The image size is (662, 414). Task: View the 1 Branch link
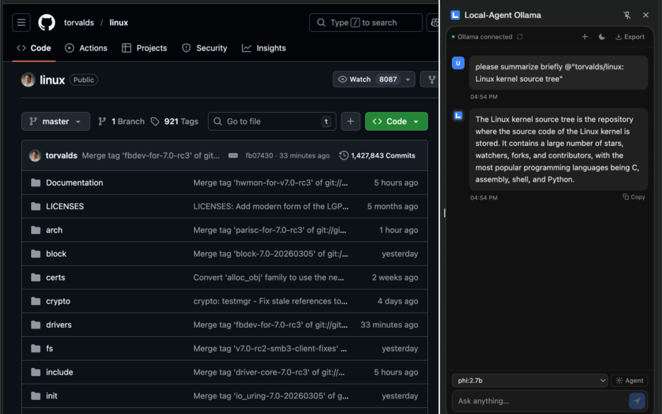[x=122, y=122]
